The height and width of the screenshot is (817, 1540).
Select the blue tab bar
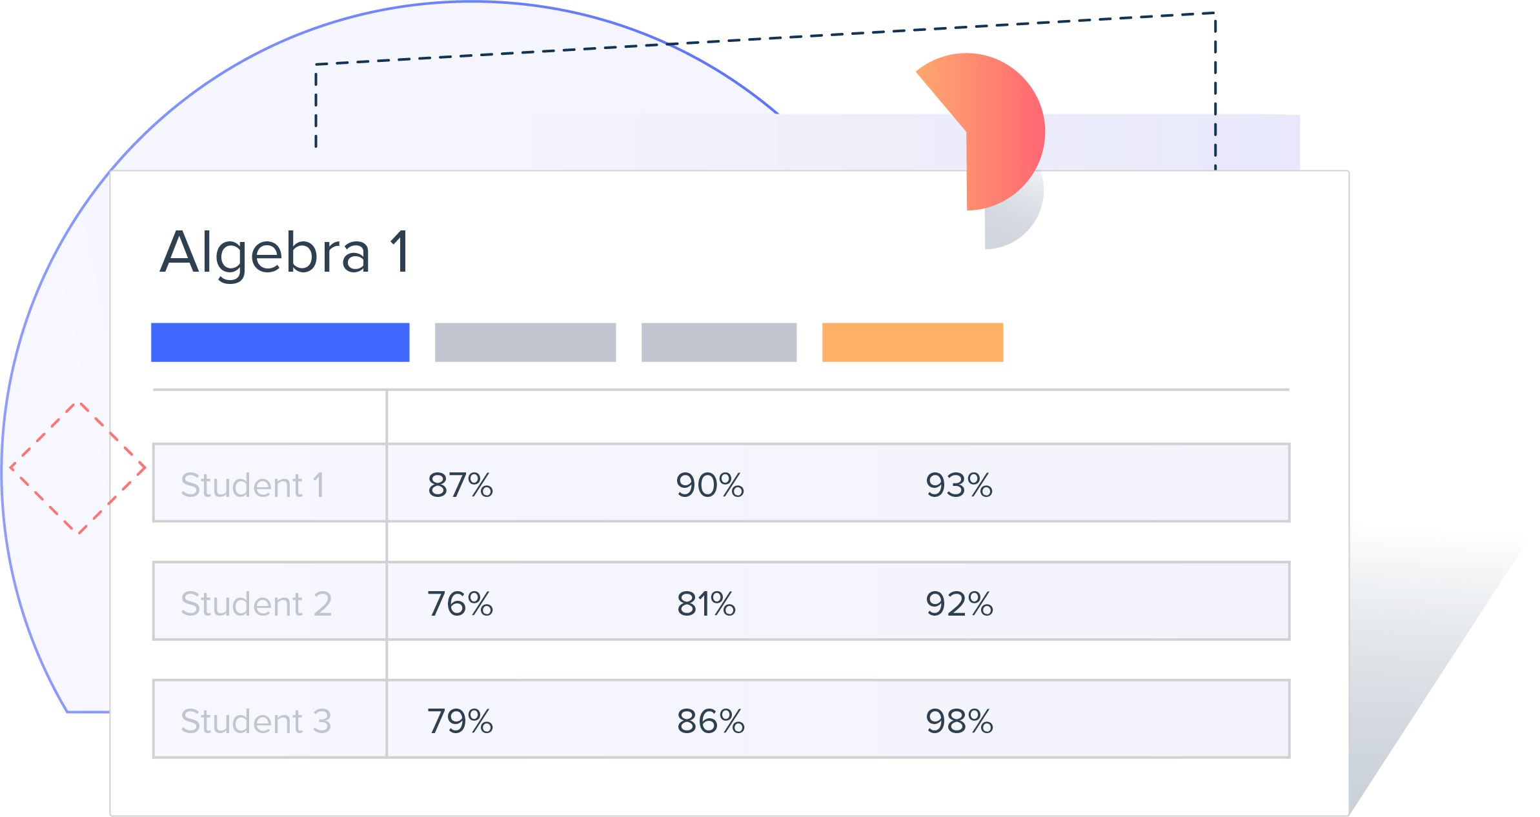click(280, 342)
